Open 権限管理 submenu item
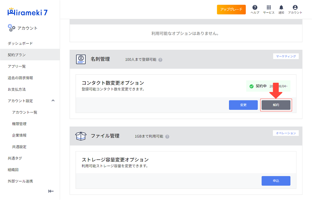Screen dimensions: 312x200 point(30,124)
